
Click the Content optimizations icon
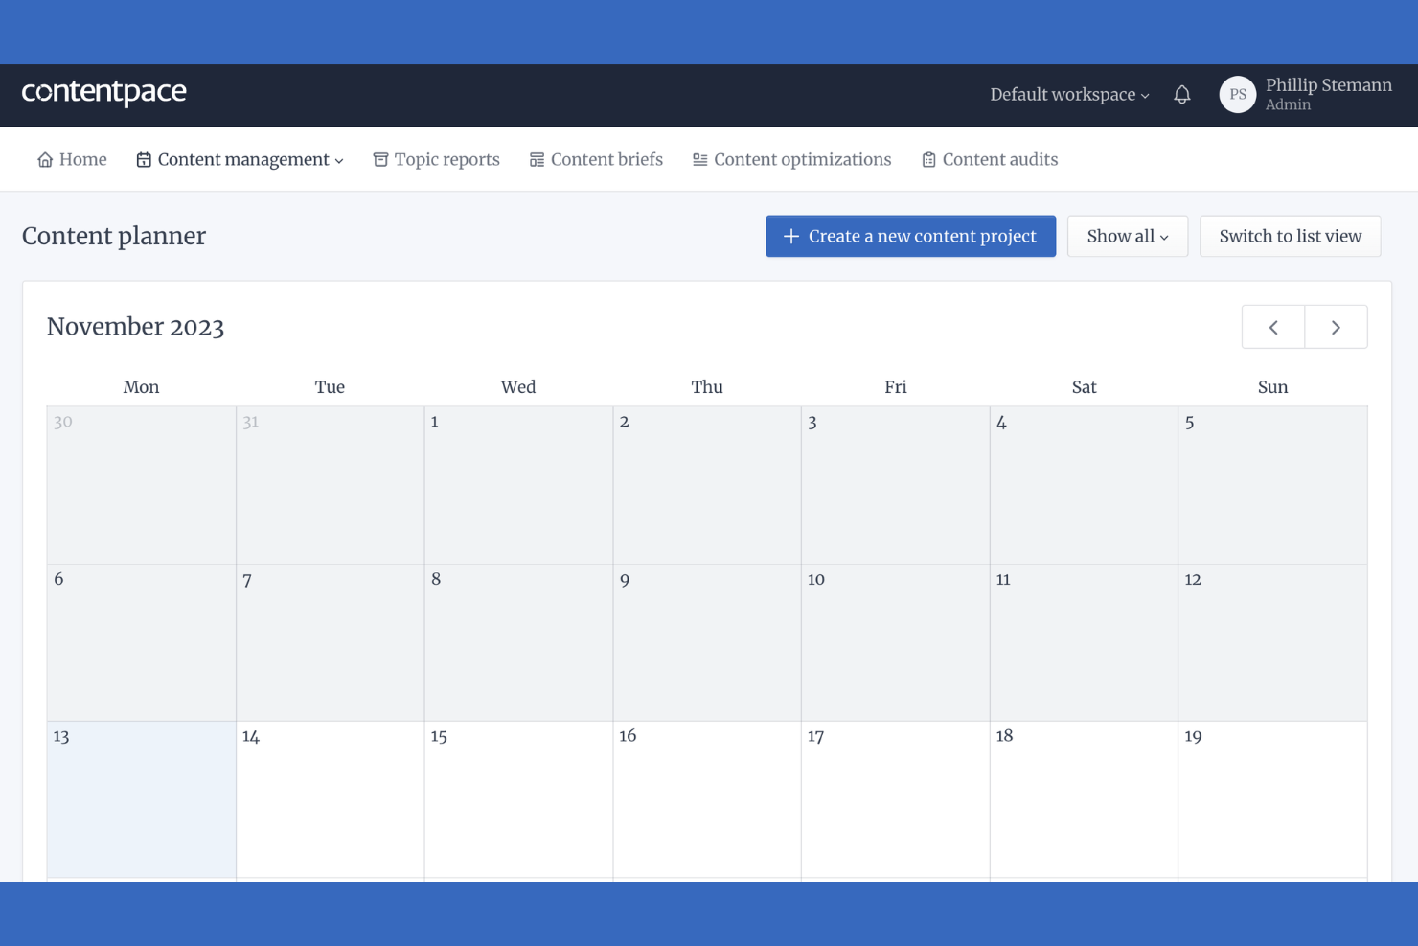698,159
